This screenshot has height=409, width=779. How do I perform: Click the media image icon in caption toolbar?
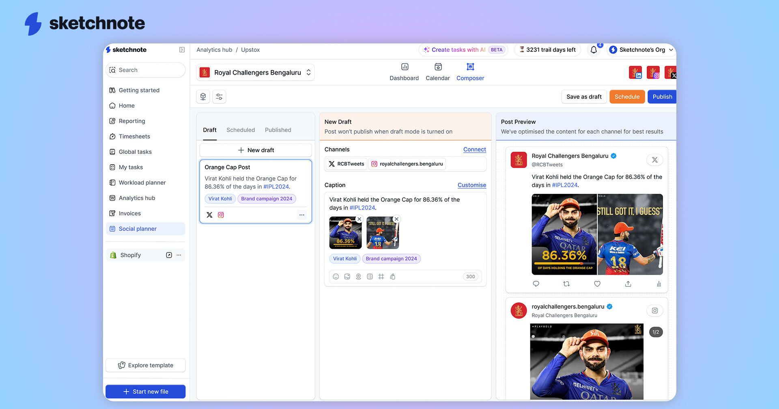click(347, 277)
